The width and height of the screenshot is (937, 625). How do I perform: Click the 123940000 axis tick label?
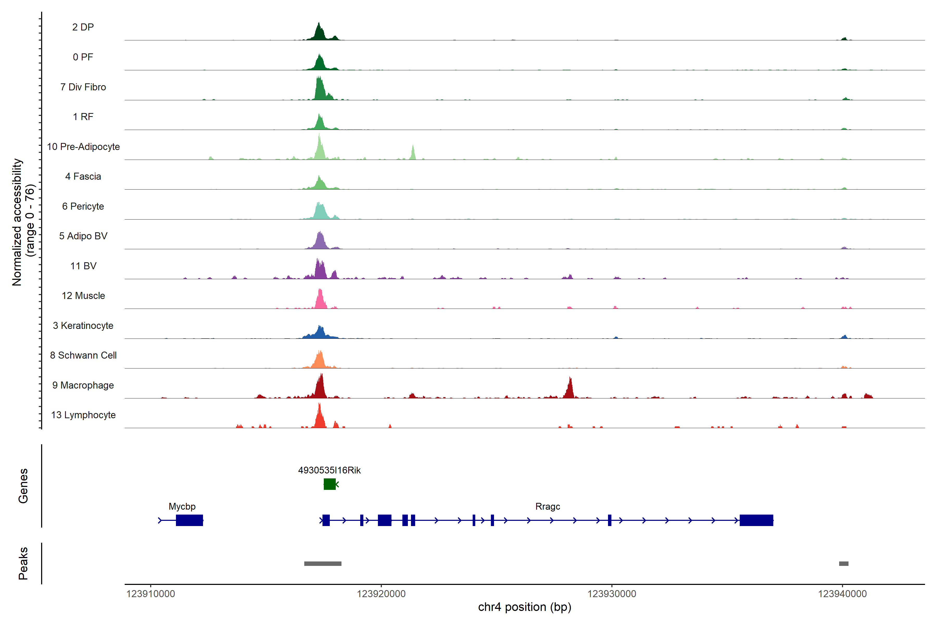(842, 594)
